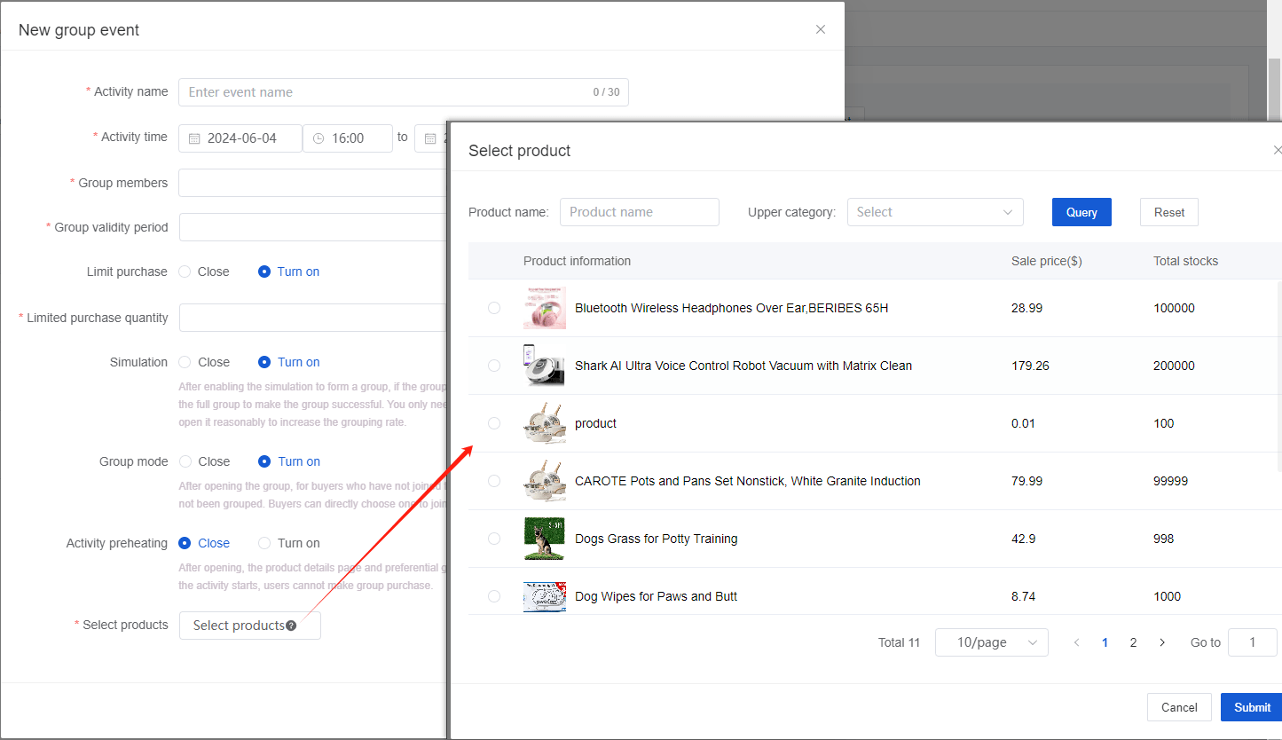Screen dimensions: 1282x740
Task: Click the Dogs Grass for Potty Training name
Action: 657,539
